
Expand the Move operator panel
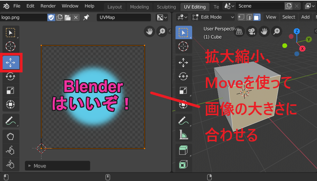(x=58, y=166)
